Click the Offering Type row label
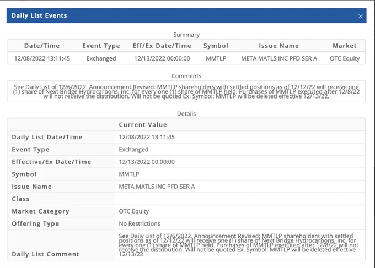 (x=35, y=224)
